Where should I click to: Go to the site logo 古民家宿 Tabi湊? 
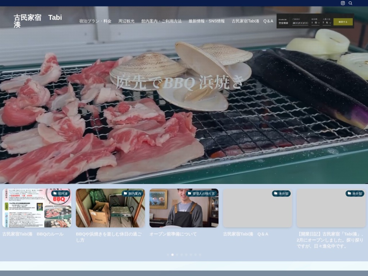[38, 21]
